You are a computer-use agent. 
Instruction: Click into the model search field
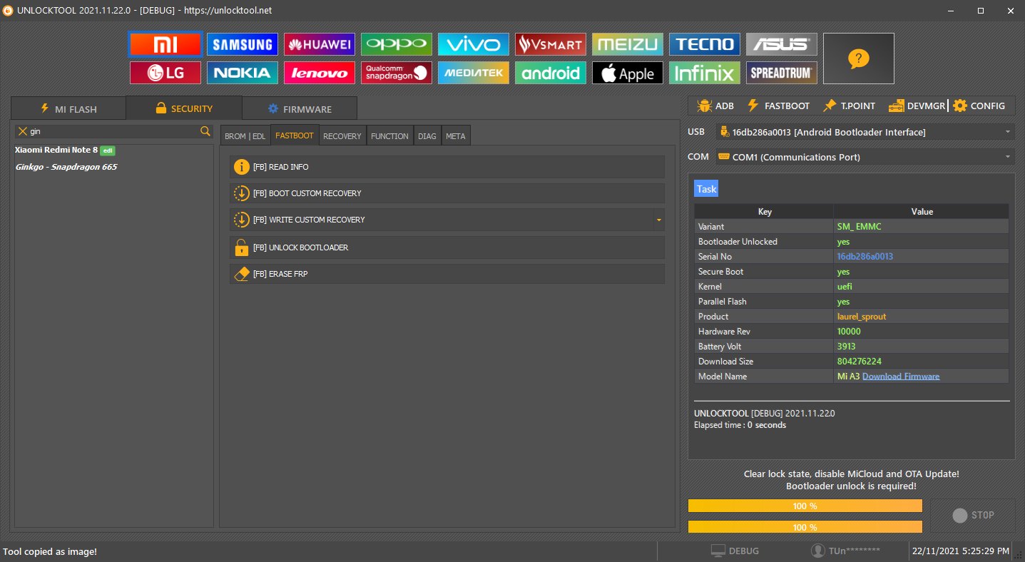[114, 131]
